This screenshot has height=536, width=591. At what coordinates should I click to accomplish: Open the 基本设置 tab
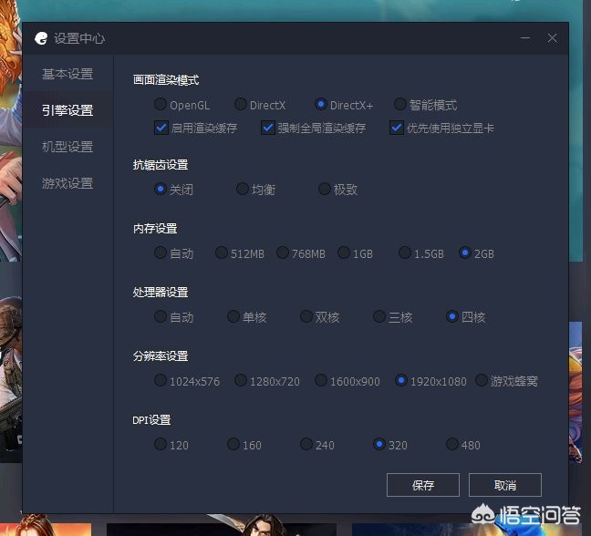click(67, 74)
